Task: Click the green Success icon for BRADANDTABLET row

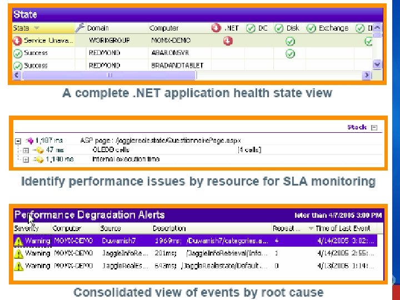Action: click(x=18, y=66)
